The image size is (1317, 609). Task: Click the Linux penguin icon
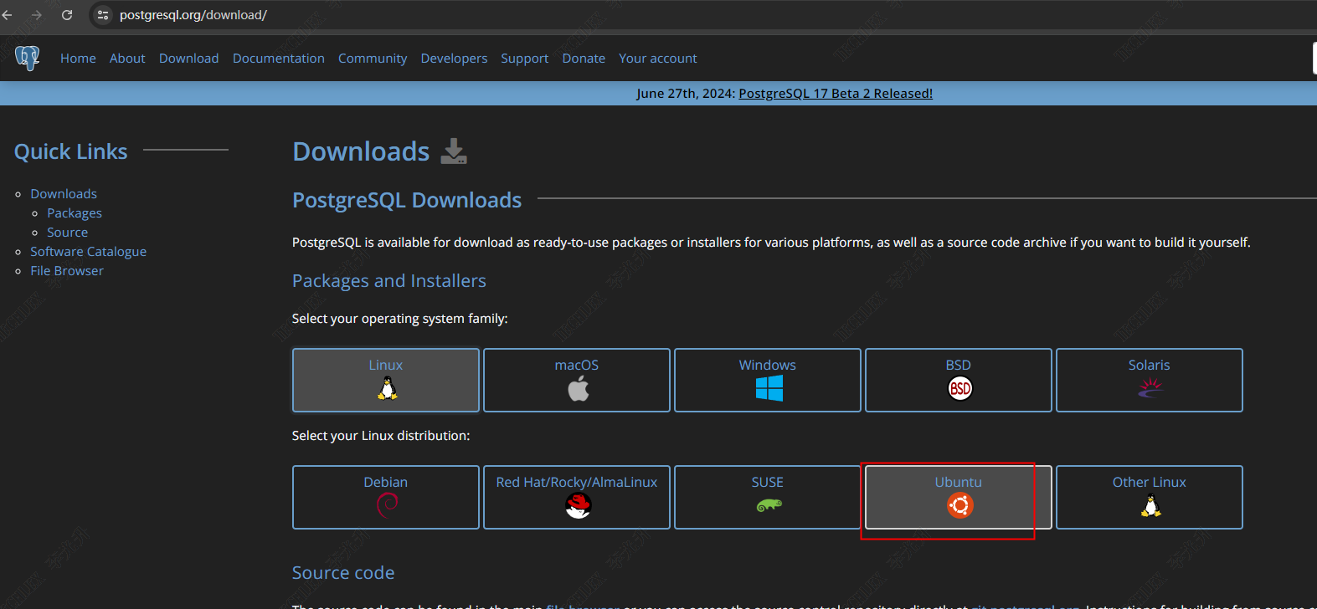(x=387, y=388)
